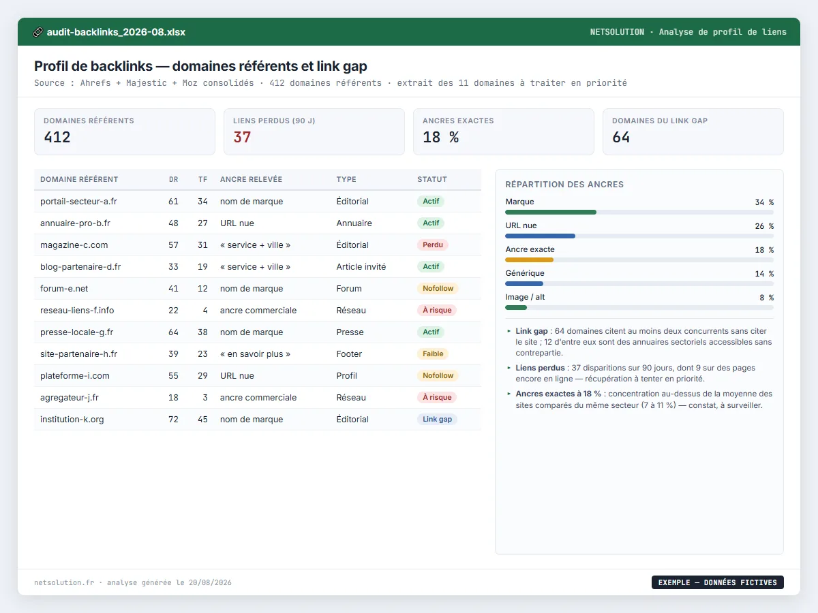Click Actif badge for annuaire-pro-b.fr
The height and width of the screenshot is (613, 818).
(x=431, y=223)
